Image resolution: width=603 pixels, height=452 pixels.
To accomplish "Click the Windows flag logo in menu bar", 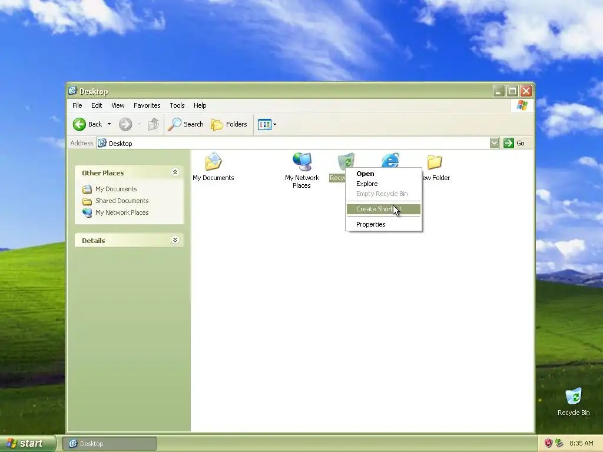I will pyautogui.click(x=522, y=105).
